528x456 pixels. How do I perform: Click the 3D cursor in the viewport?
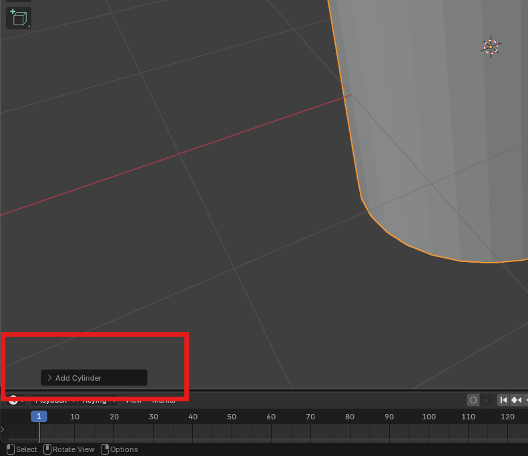[491, 47]
